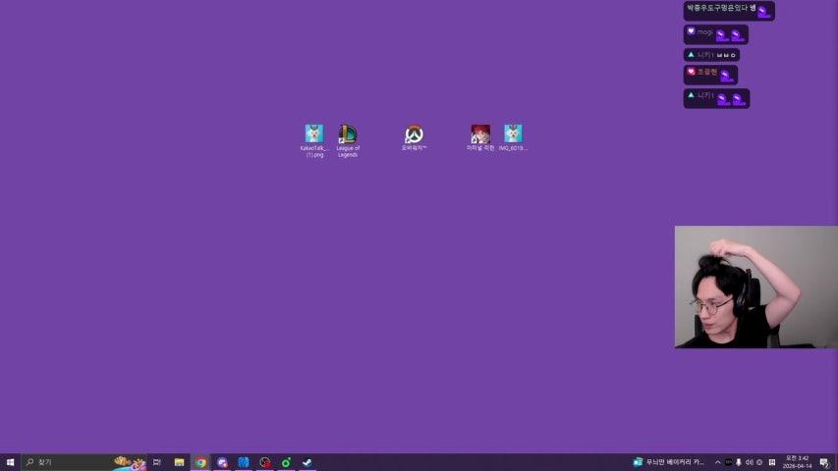Select the Overwatch desktop shortcut

414,134
